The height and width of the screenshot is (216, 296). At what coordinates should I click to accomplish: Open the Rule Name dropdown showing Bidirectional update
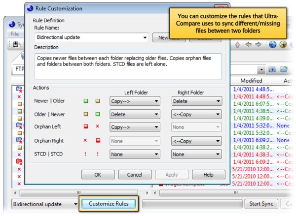(x=92, y=37)
